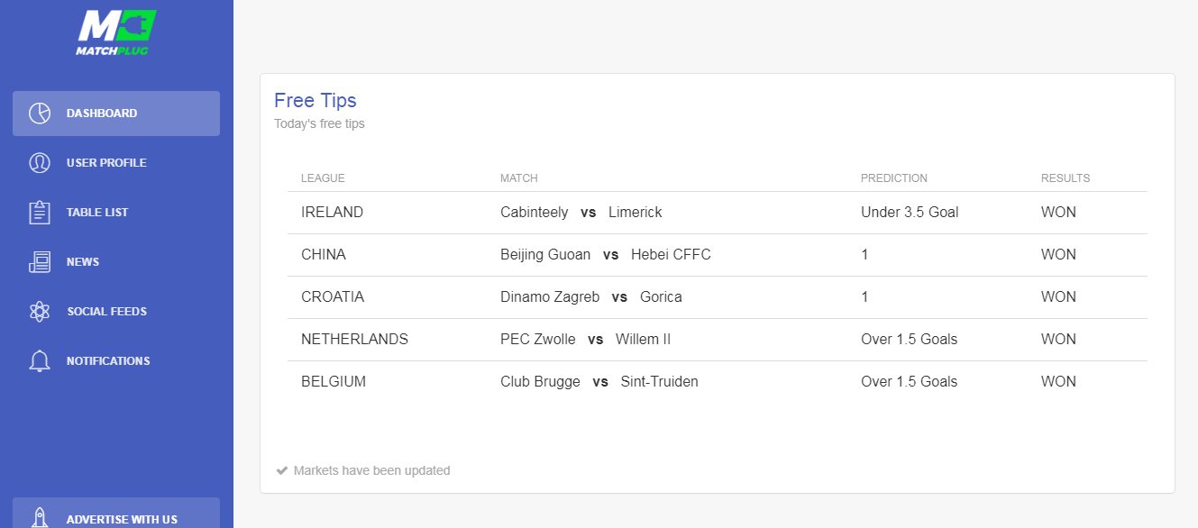The image size is (1198, 528).
Task: Open SOCIAL FEEDS from sidebar
Action: point(116,312)
